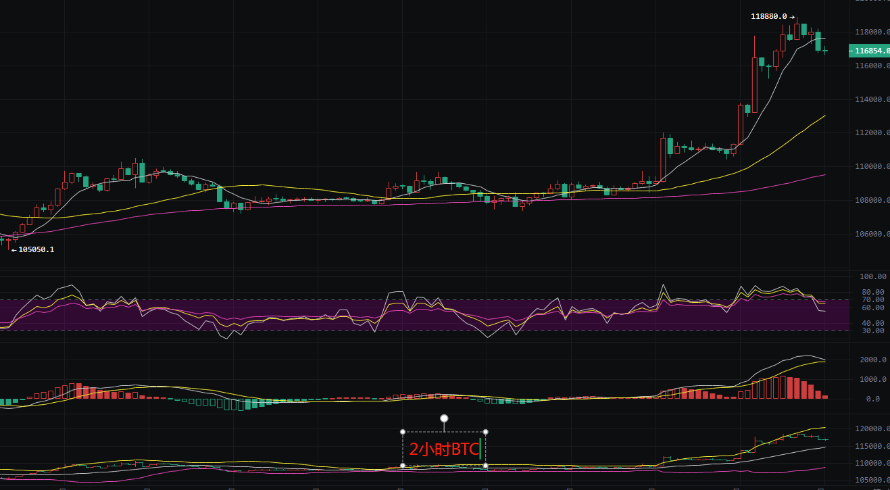Grab the top-left handle of the 2小时BTC box

tap(403, 432)
